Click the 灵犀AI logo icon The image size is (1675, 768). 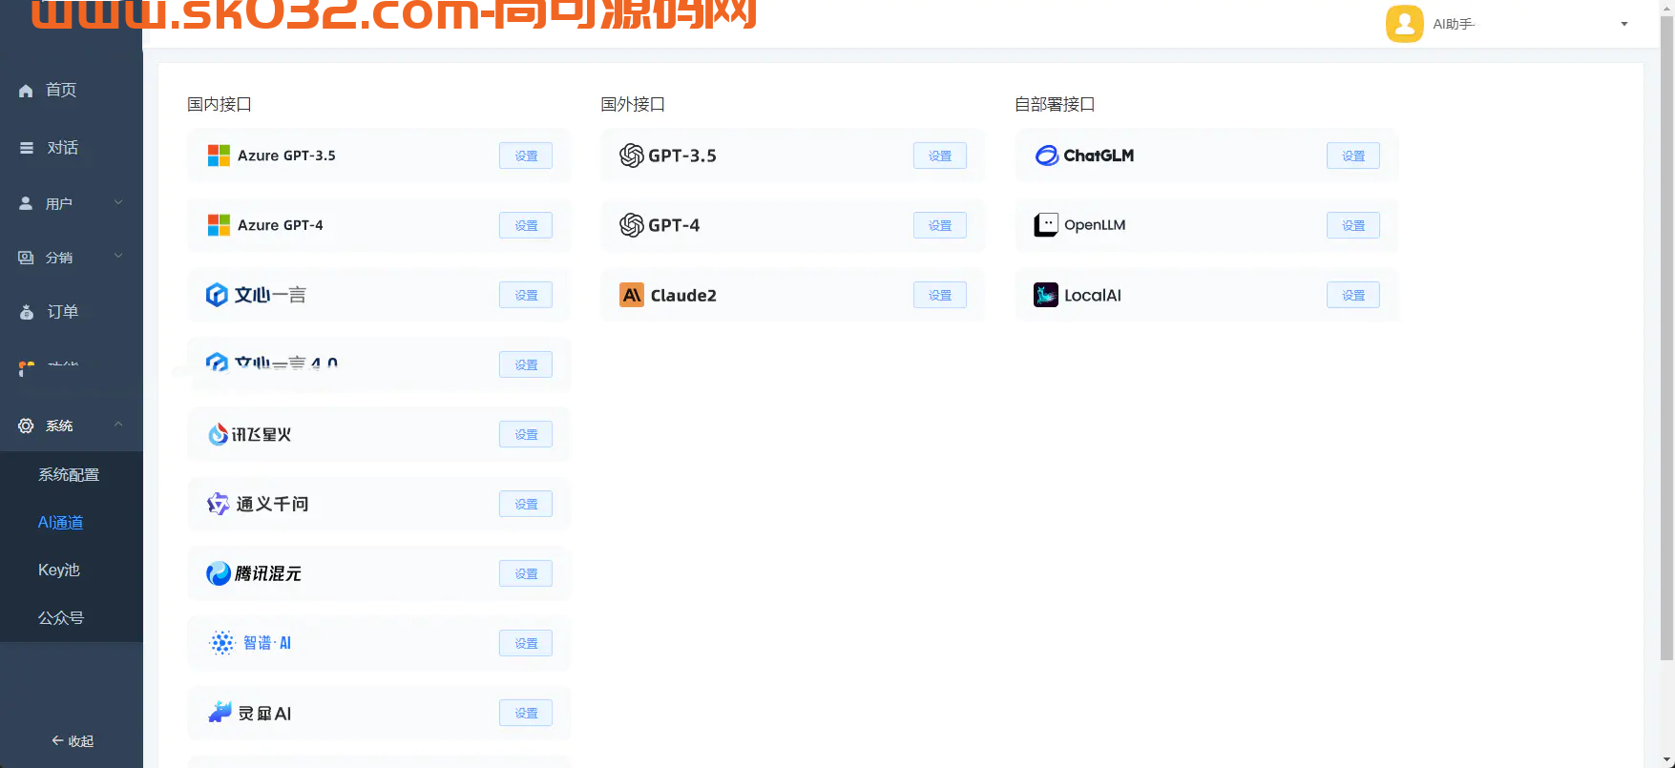click(220, 712)
